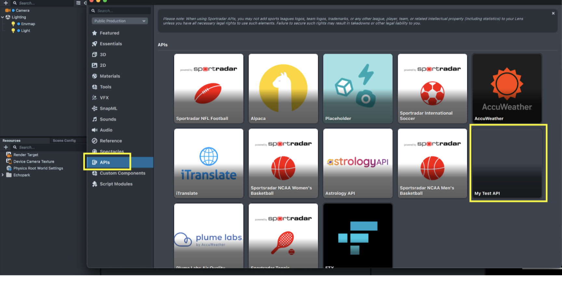Open Sportradar International Soccer API card

tap(432, 89)
